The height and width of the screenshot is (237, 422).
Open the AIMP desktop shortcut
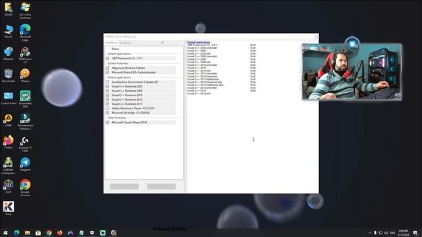pos(9,120)
